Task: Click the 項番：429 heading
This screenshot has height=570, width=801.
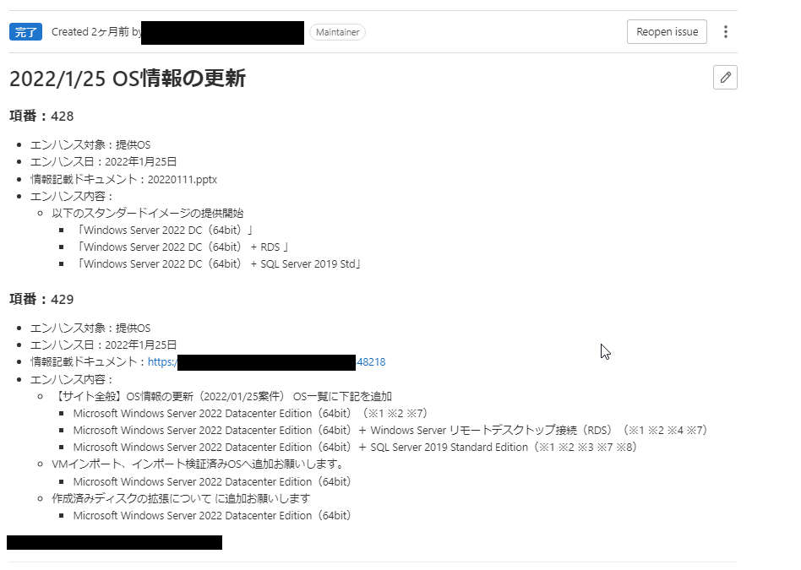Action: (x=41, y=299)
